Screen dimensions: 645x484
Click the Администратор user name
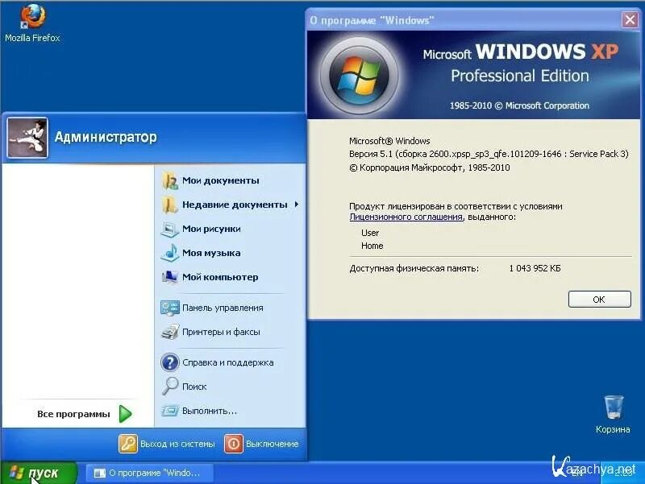click(106, 137)
